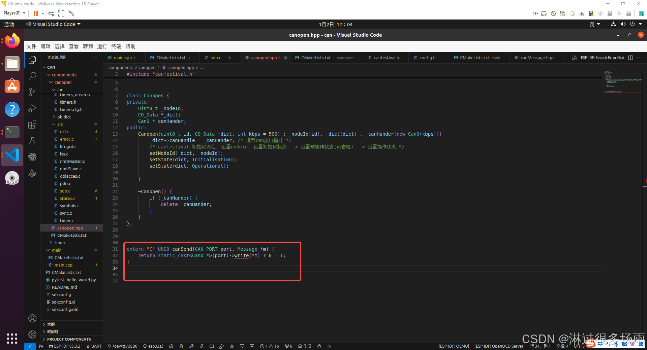Image resolution: width=647 pixels, height=350 pixels.
Task: Launch Firefox from the Ubuntu dock
Action: [x=12, y=41]
